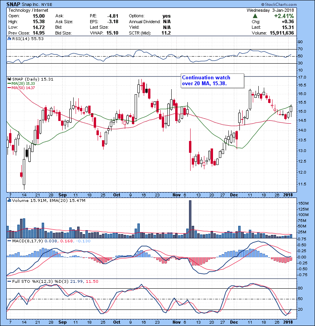Click the 150M volume axis label
Viewport: 315px width, 326px height.
pyautogui.click(x=303, y=203)
